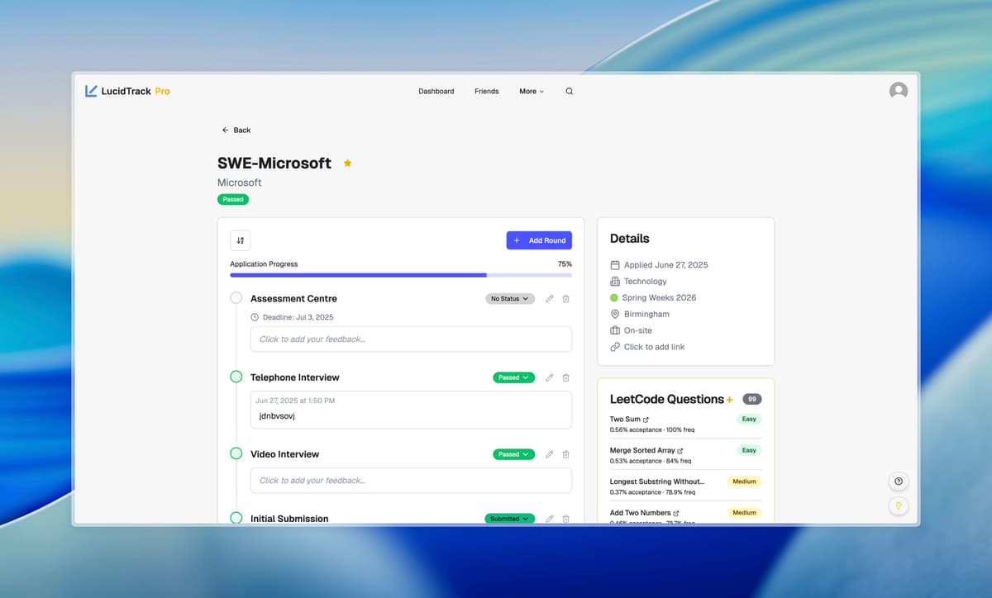The height and width of the screenshot is (598, 992).
Task: Edit the Assessment Centre round
Action: (549, 299)
